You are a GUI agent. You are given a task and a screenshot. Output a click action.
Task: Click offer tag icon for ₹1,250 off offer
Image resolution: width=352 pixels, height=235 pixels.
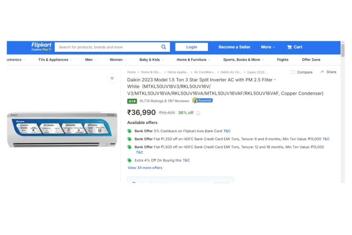point(130,139)
